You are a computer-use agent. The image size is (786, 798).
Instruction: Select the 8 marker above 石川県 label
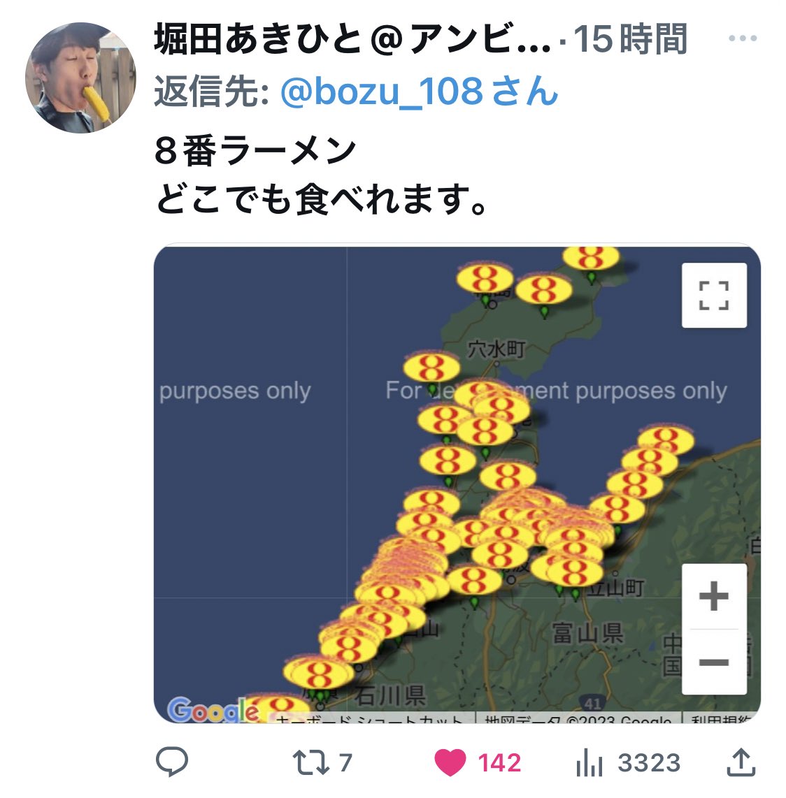pyautogui.click(x=319, y=673)
